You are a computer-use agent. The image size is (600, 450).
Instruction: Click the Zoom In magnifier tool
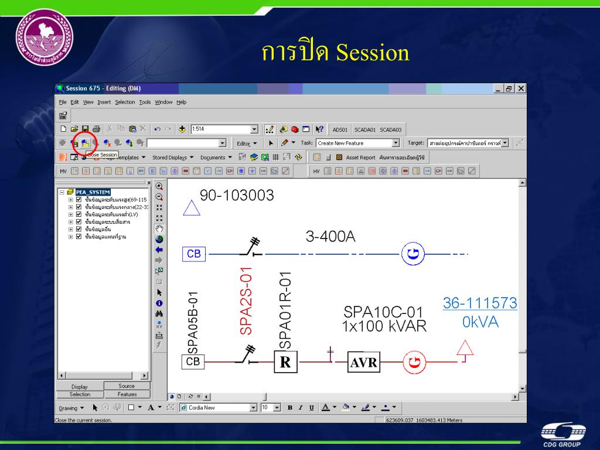pyautogui.click(x=159, y=186)
